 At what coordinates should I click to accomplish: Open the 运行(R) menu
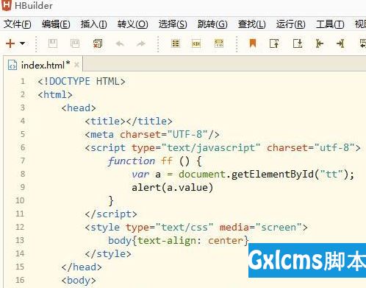click(290, 24)
